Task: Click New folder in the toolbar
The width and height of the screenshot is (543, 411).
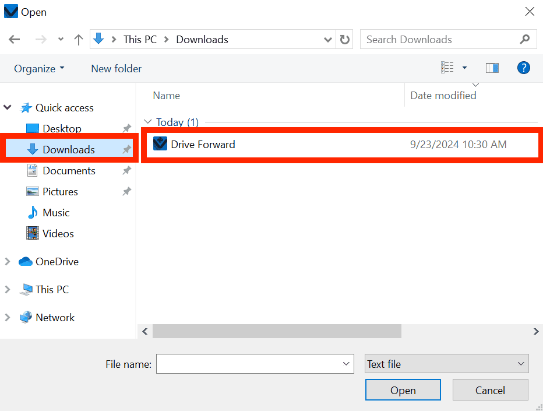Action: pyautogui.click(x=116, y=69)
